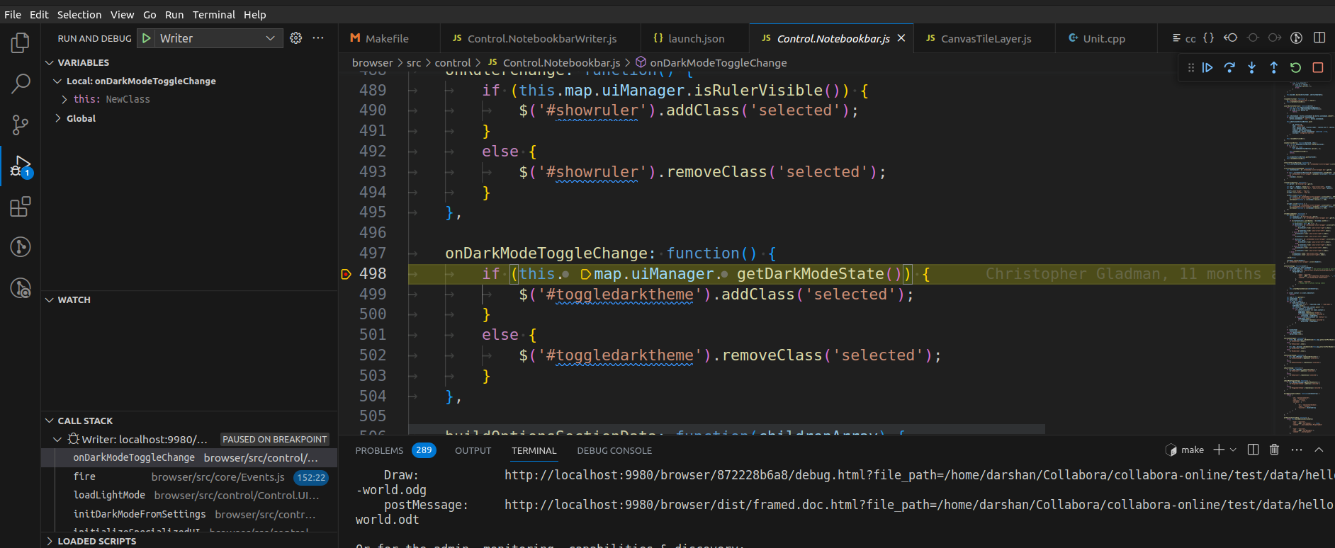Toggle the 'cc' editor action

(1190, 39)
